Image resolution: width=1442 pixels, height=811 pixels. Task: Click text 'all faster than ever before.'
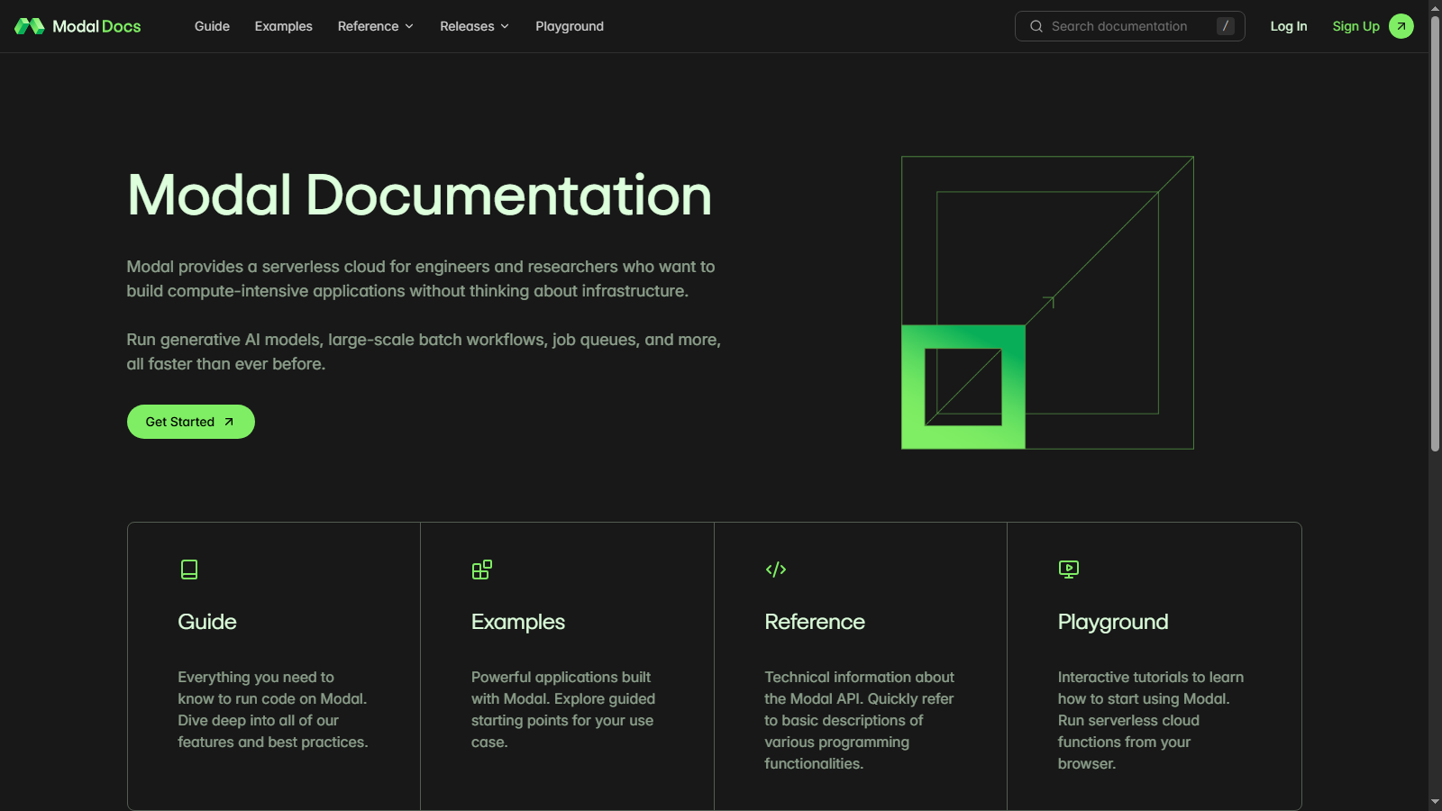226,364
